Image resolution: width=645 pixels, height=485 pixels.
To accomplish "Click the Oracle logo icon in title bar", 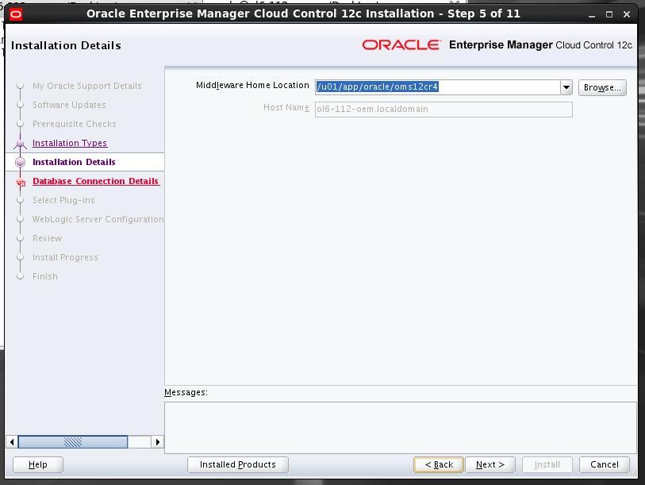I will (16, 14).
